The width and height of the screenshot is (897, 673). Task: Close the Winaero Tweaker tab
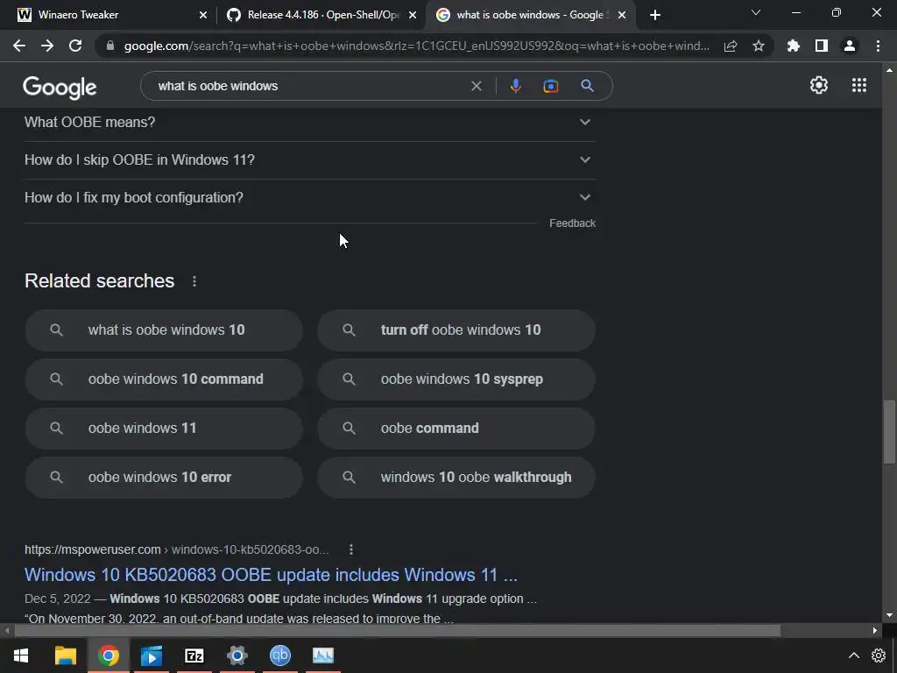203,15
